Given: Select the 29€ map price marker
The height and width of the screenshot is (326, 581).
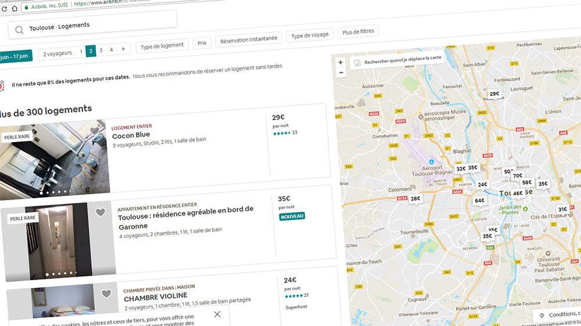Looking at the screenshot, I should pos(494,93).
